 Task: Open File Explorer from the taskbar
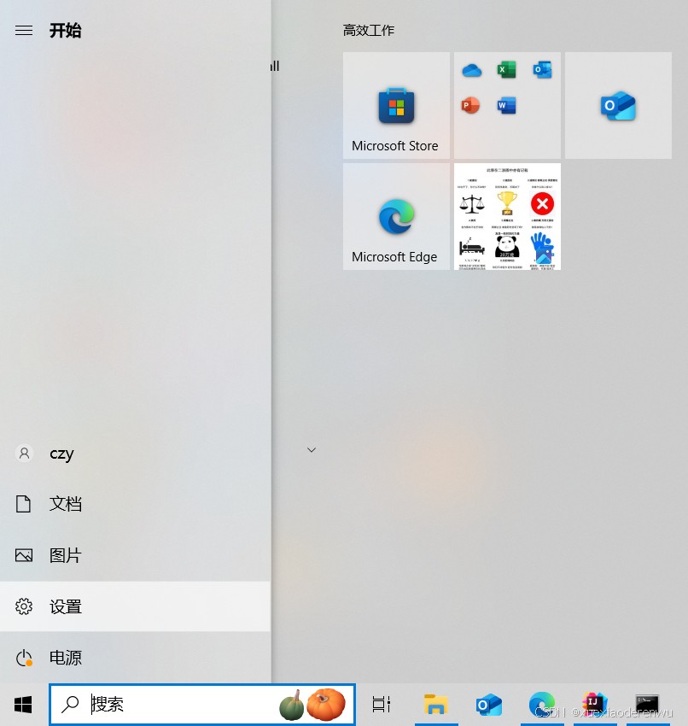point(436,705)
